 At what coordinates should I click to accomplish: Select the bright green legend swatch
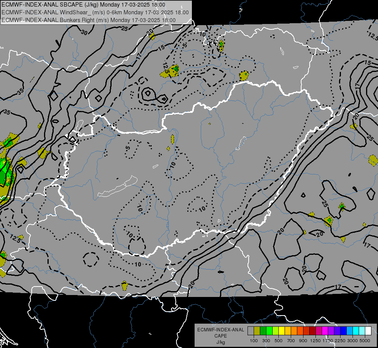pos(269,331)
